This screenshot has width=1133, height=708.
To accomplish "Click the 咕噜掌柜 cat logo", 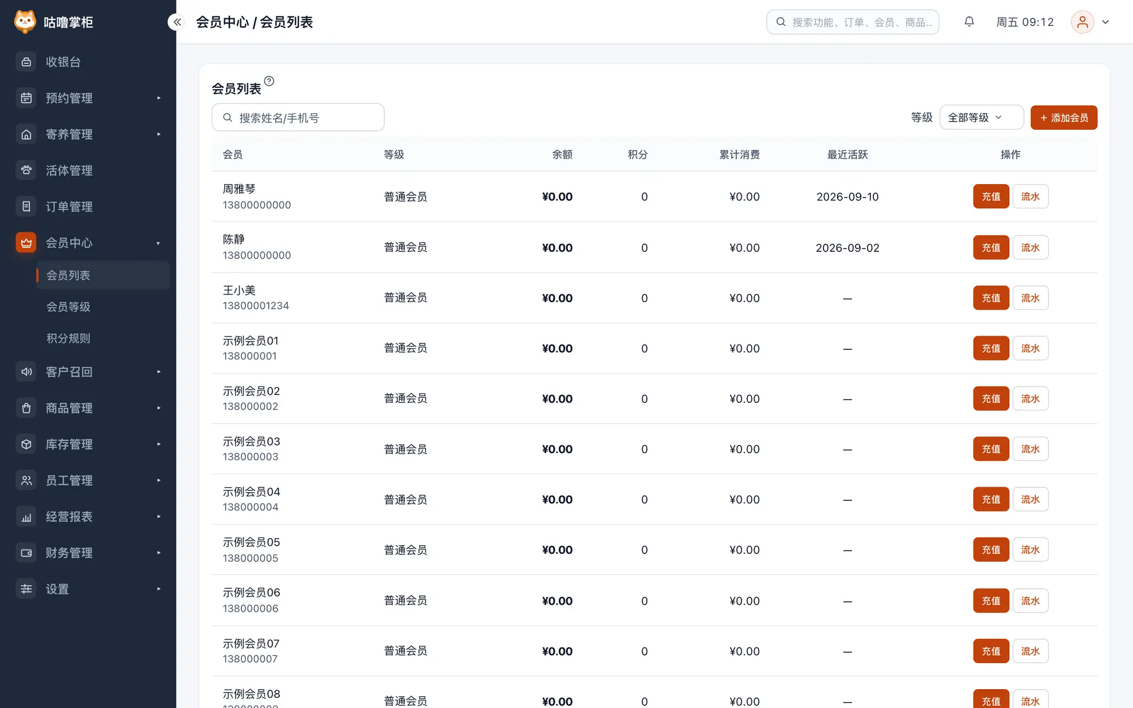I will tap(25, 22).
